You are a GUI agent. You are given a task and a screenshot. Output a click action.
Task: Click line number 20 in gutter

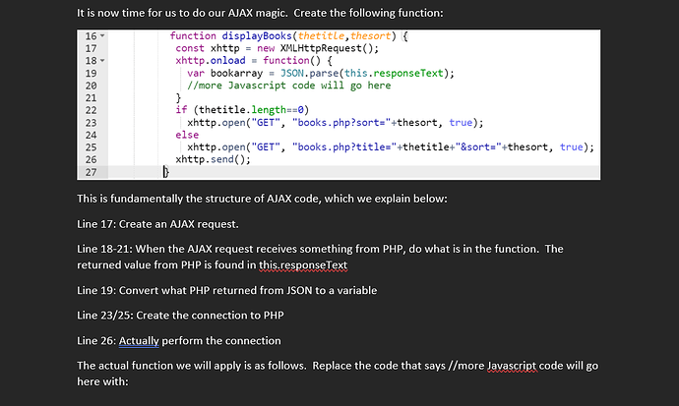pyautogui.click(x=91, y=86)
